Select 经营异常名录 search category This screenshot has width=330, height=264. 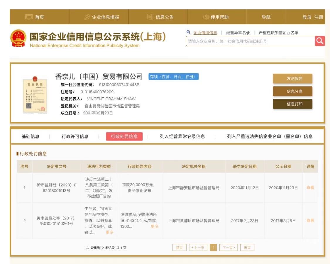tap(238, 33)
